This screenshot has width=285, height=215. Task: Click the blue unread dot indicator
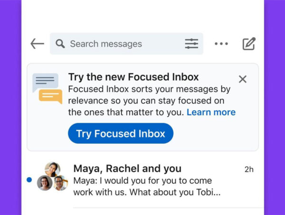[29, 179]
